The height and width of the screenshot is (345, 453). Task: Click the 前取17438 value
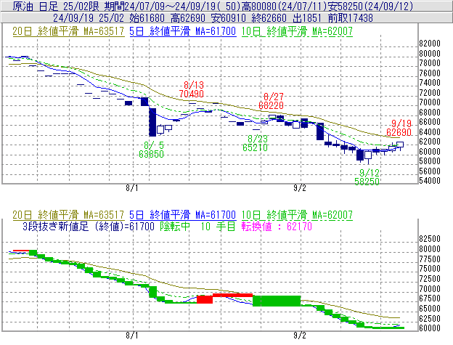point(351,18)
